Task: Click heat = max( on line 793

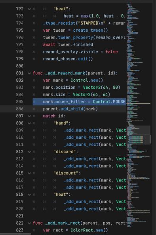Action: (x=77, y=16)
